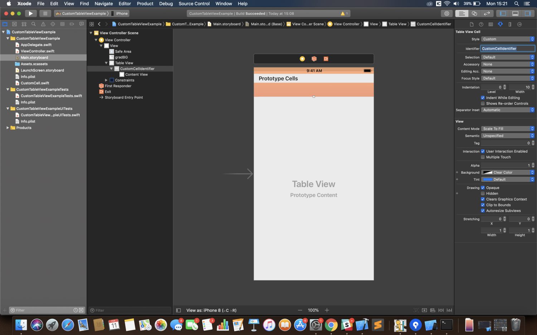Open the Breakpoint navigator tab

point(72,24)
